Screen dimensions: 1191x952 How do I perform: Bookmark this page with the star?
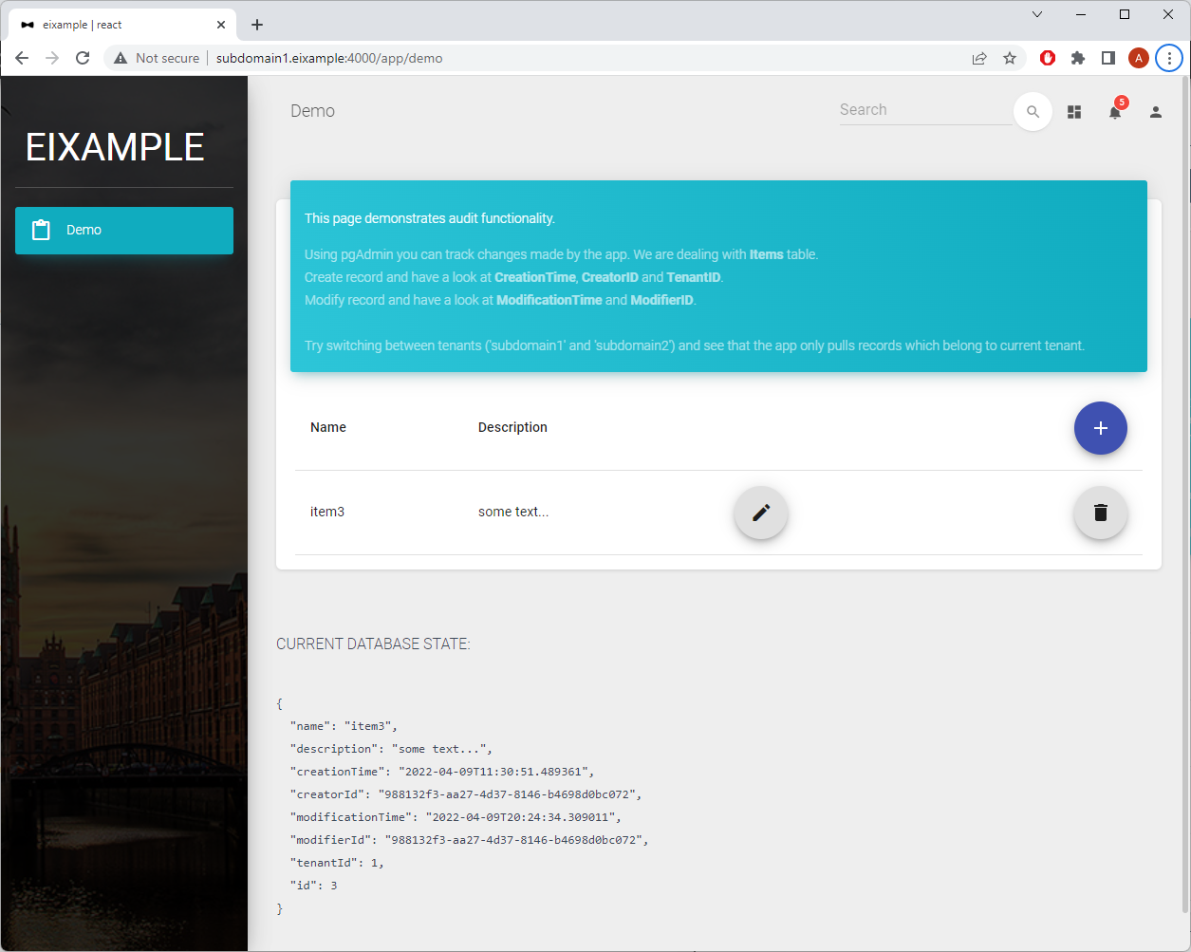1010,58
